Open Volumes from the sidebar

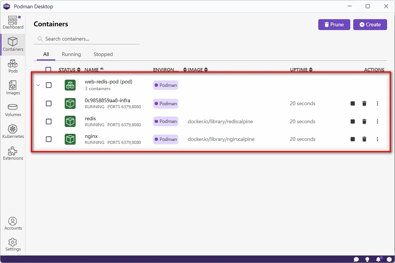click(13, 109)
